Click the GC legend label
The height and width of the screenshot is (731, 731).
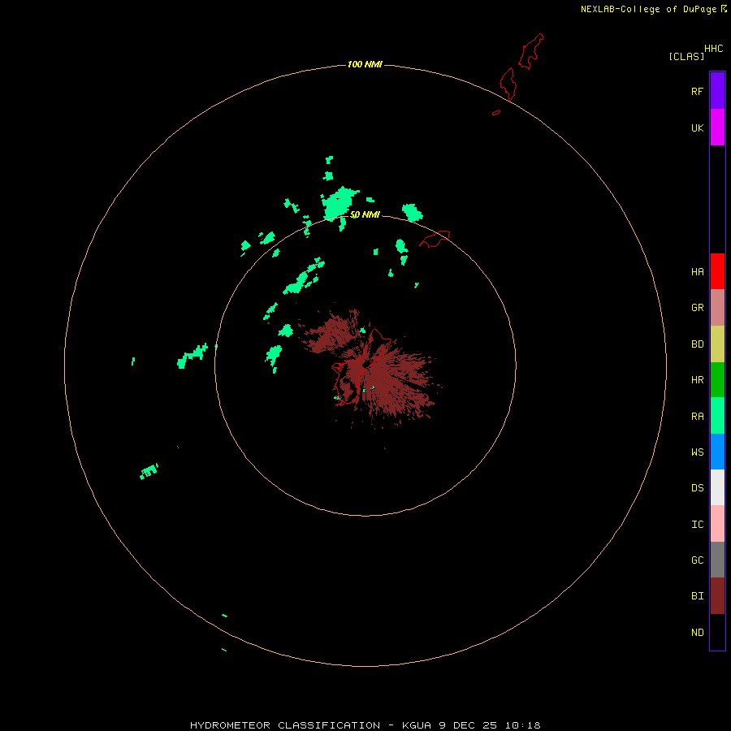coord(697,560)
